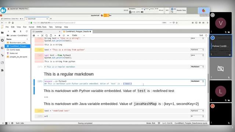Open the Bioinformatics_with notebook file
The width and height of the screenshot is (235, 132).
[18, 43]
